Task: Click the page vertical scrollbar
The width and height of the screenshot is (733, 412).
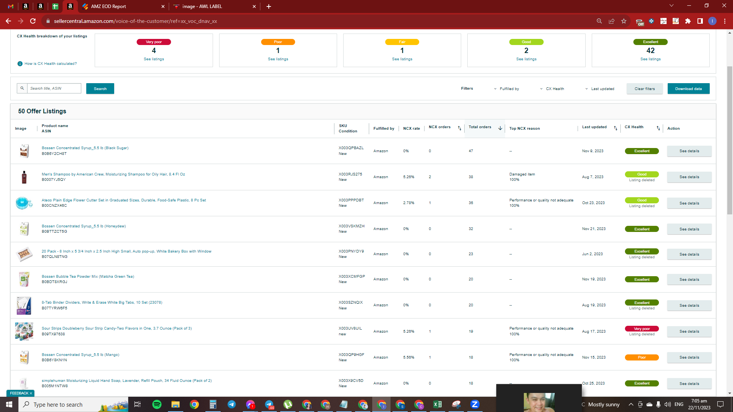Action: point(730,140)
